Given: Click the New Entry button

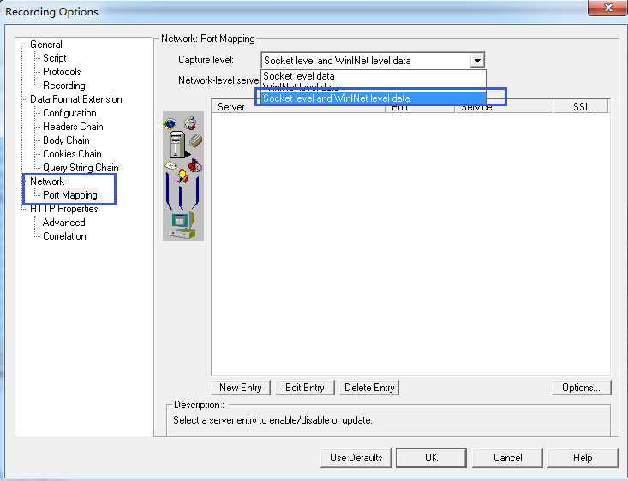Looking at the screenshot, I should click(x=240, y=388).
